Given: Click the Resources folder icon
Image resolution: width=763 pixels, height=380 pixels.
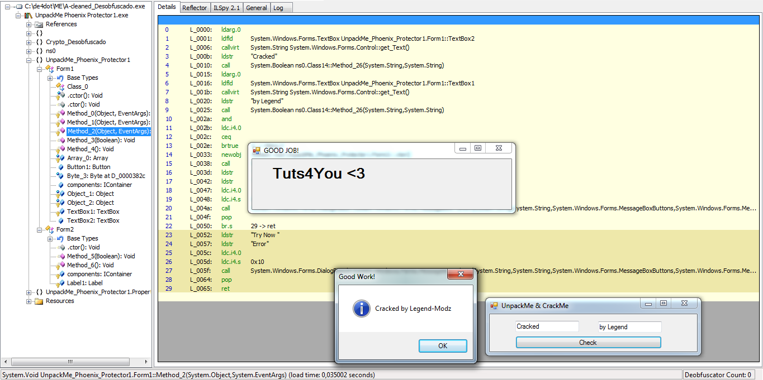Looking at the screenshot, I should (x=39, y=301).
